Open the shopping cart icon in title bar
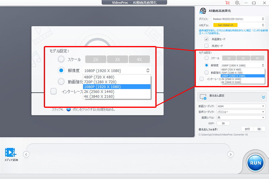Viewport: 269px width, 179px height. tap(227, 3)
